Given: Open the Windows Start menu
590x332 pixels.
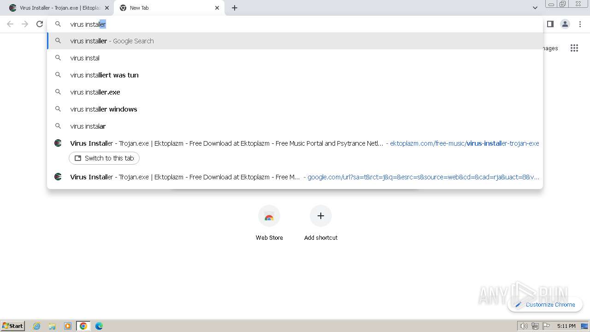Looking at the screenshot, I should pyautogui.click(x=13, y=326).
